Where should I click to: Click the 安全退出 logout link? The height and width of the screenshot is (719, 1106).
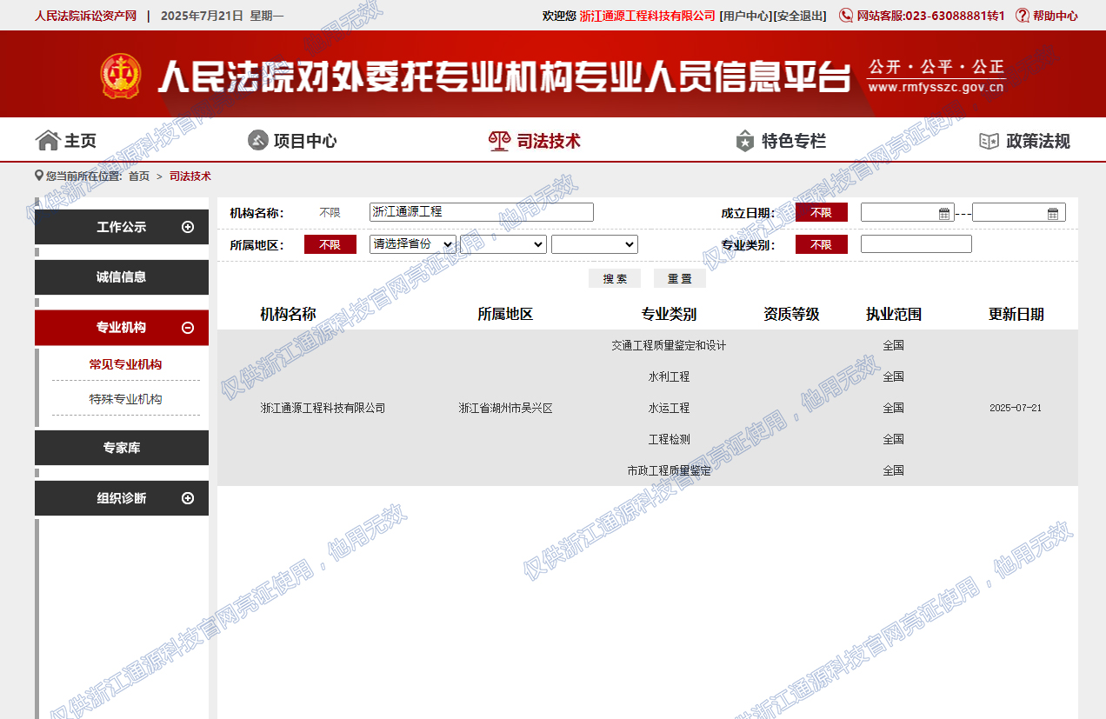(x=800, y=16)
